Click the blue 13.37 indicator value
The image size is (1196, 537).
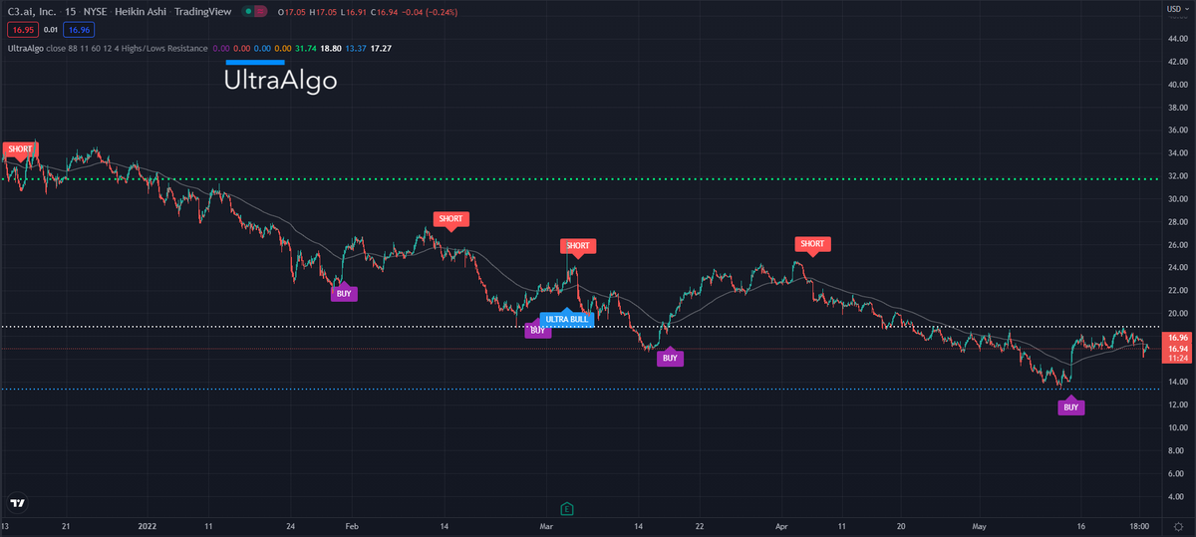pyautogui.click(x=354, y=48)
